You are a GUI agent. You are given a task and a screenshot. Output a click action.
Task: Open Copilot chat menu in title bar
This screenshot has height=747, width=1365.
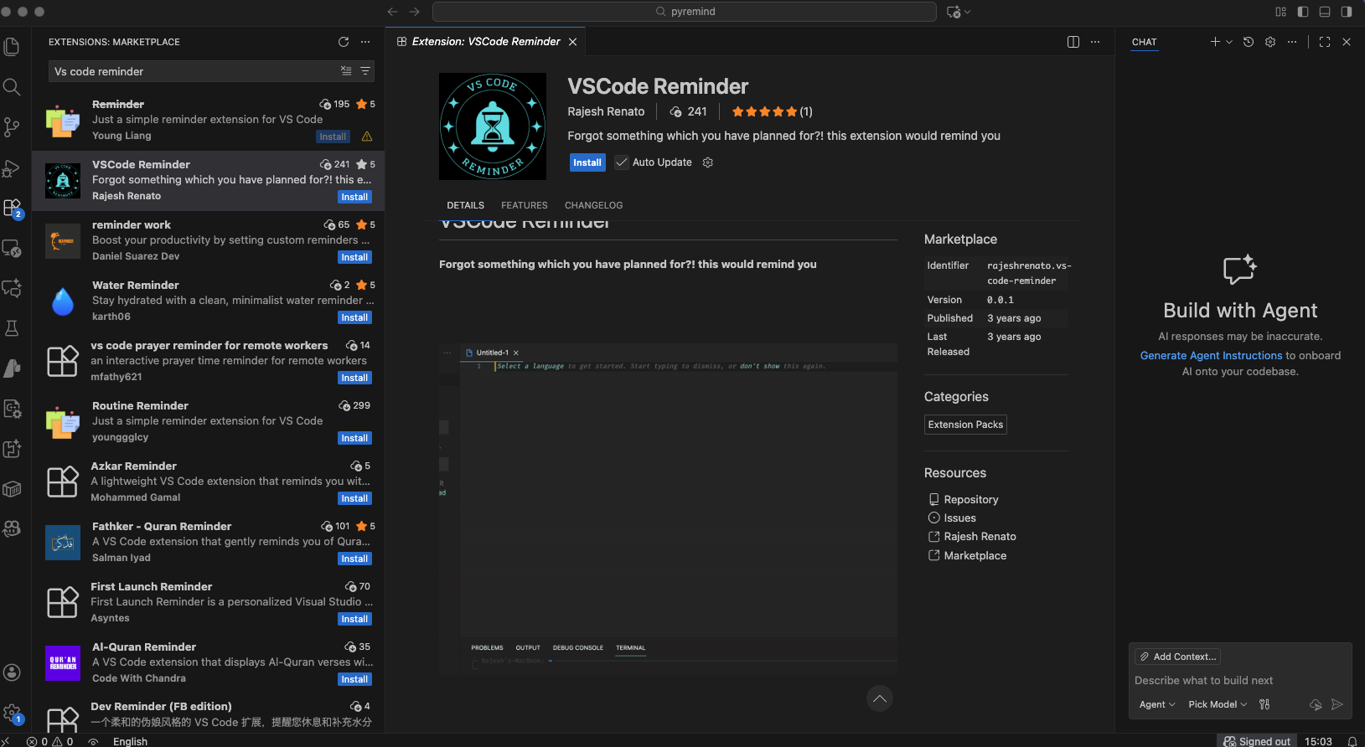pos(958,12)
